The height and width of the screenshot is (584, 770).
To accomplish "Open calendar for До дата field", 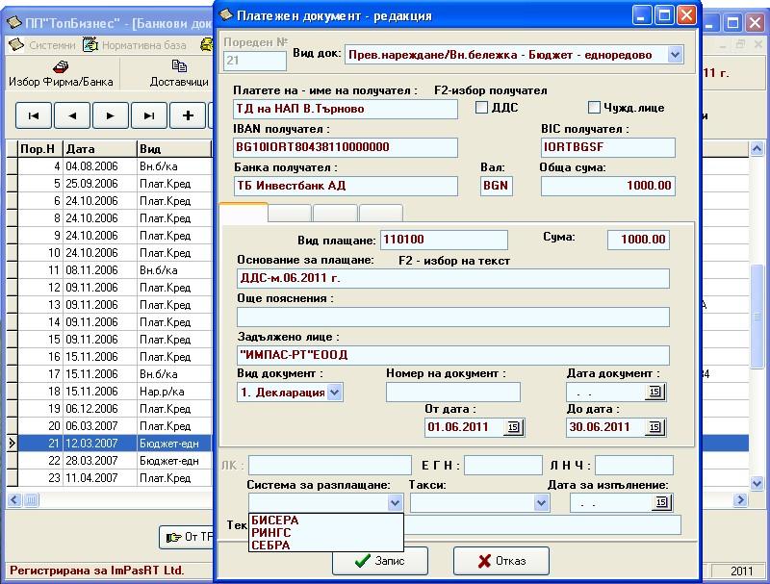I will tap(655, 427).
